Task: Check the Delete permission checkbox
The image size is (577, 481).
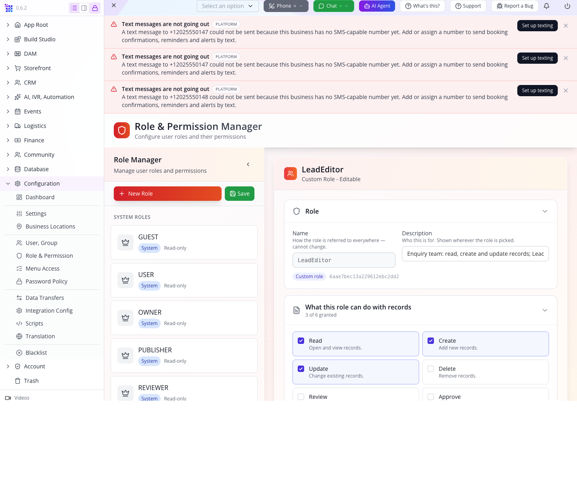Action: click(x=431, y=369)
